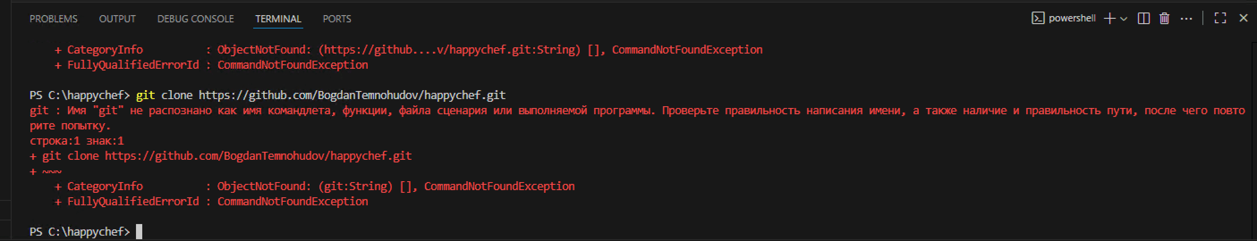Select the TERMINAL tab

[278, 19]
